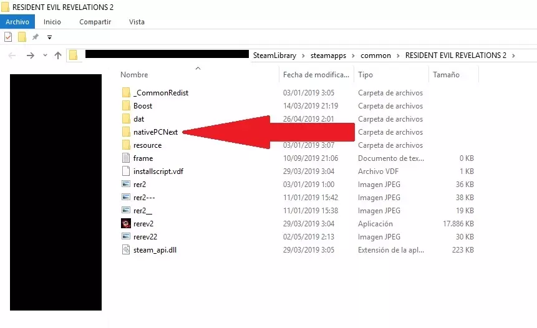Select the installscript.vdf file icon
Screen dimensions: 537x328
[x=126, y=171]
